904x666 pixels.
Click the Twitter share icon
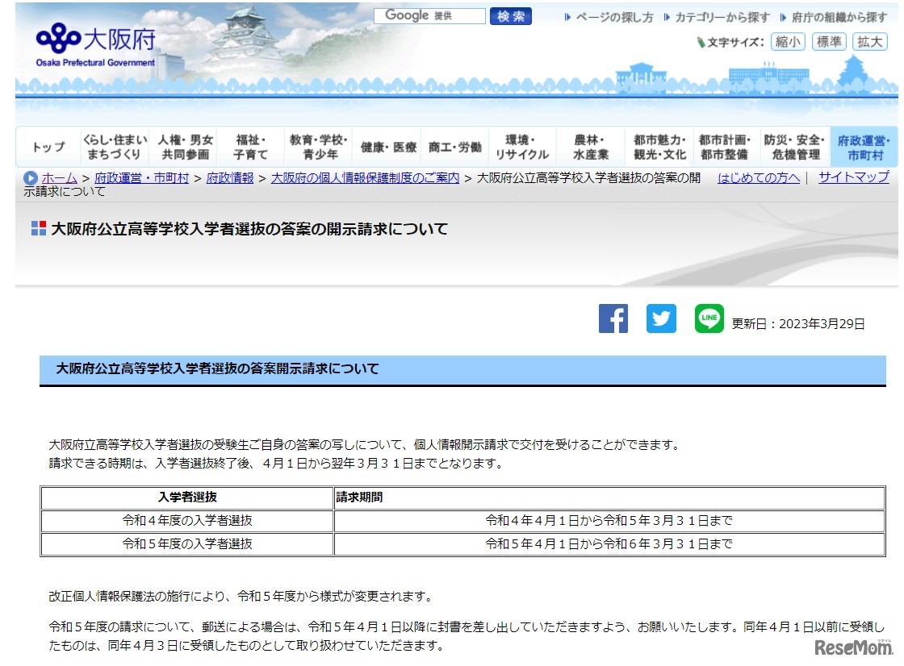pos(661,318)
